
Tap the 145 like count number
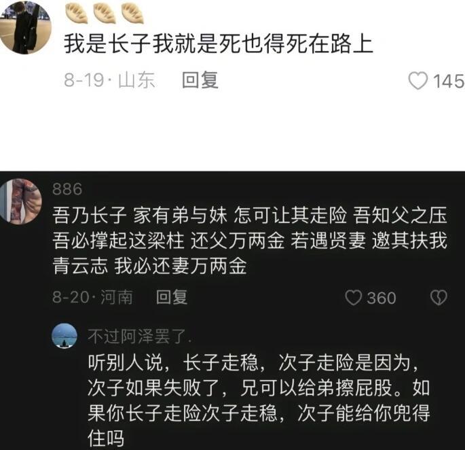(x=449, y=81)
